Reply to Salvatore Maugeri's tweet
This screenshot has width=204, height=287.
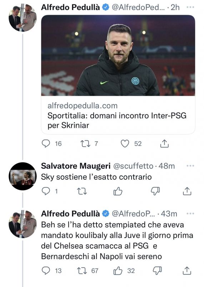point(46,191)
